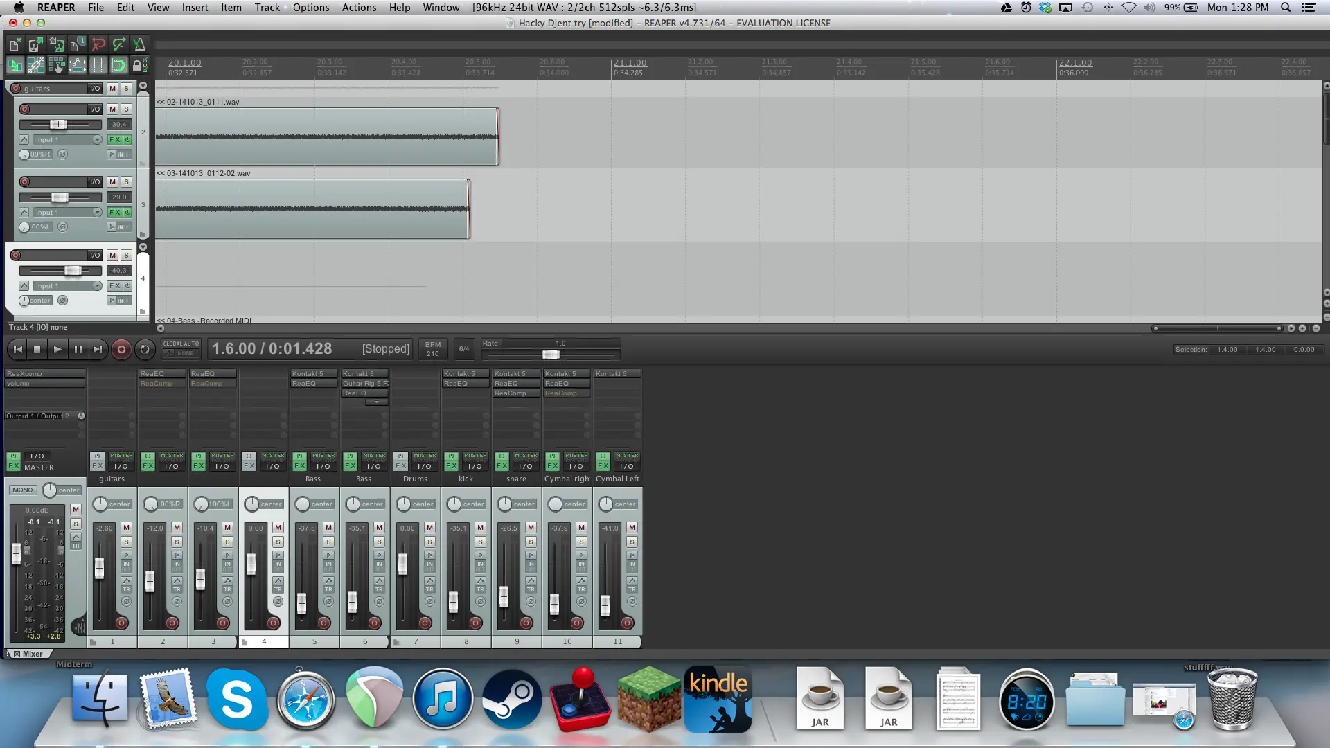
Task: Toggle FX bypass on track 2
Action: pyautogui.click(x=127, y=140)
